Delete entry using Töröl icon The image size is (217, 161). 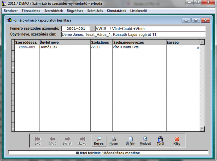click(x=160, y=140)
